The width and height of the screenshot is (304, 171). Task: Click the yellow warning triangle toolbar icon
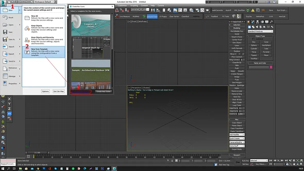(253, 10)
